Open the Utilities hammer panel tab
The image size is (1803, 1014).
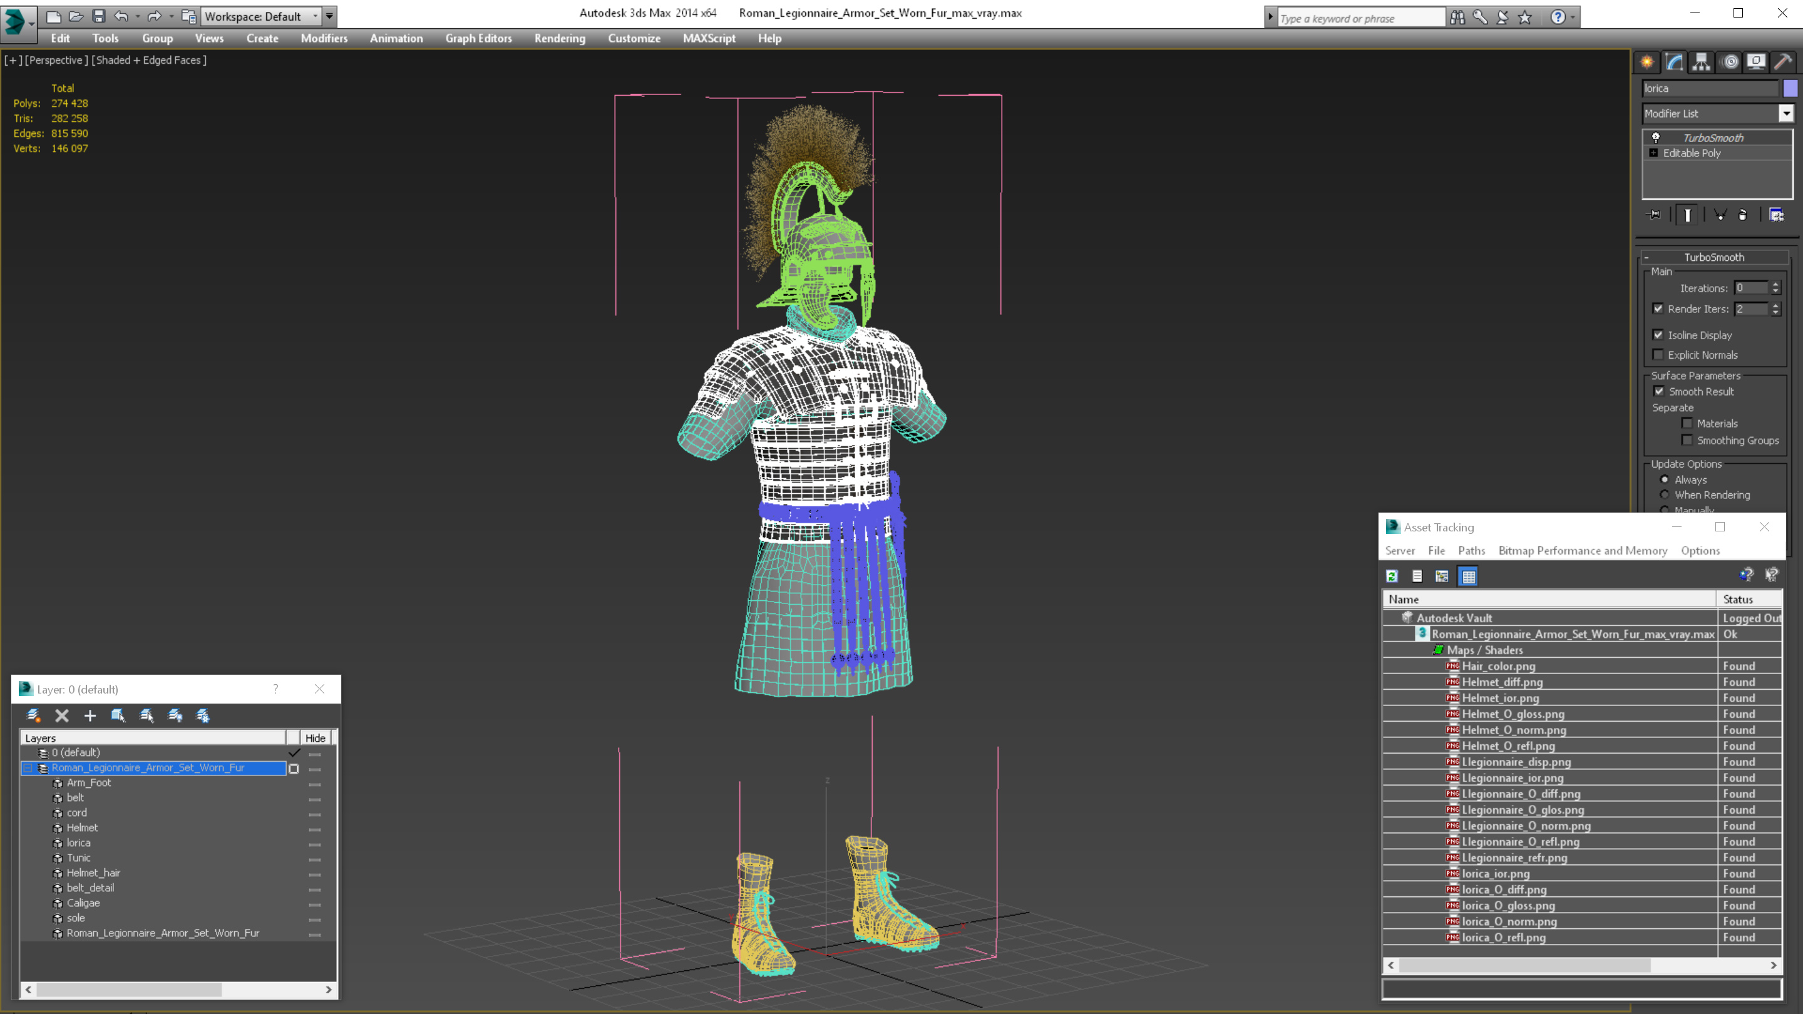(1783, 63)
